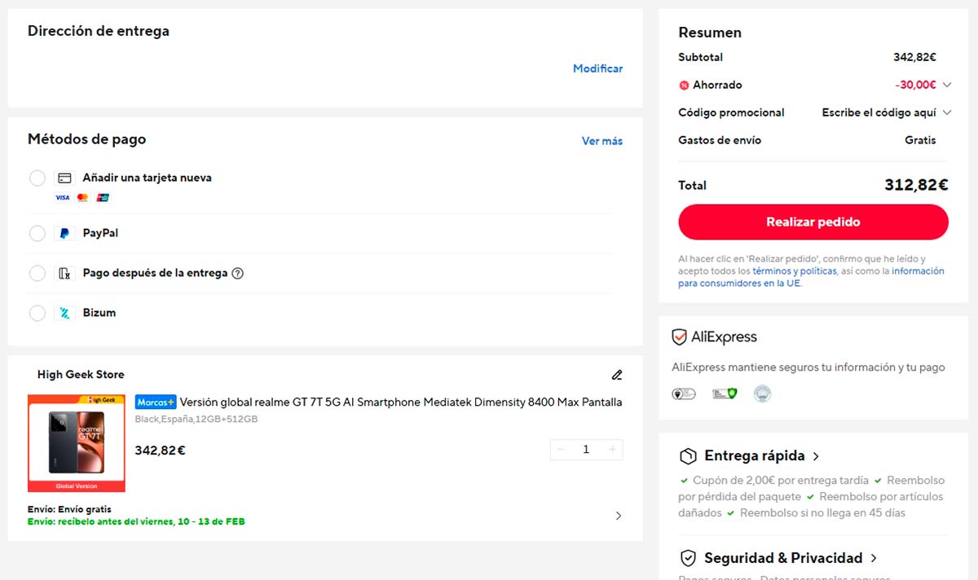
Task: Select 'Añadir una tarjeta nueva' radio button
Action: point(37,178)
